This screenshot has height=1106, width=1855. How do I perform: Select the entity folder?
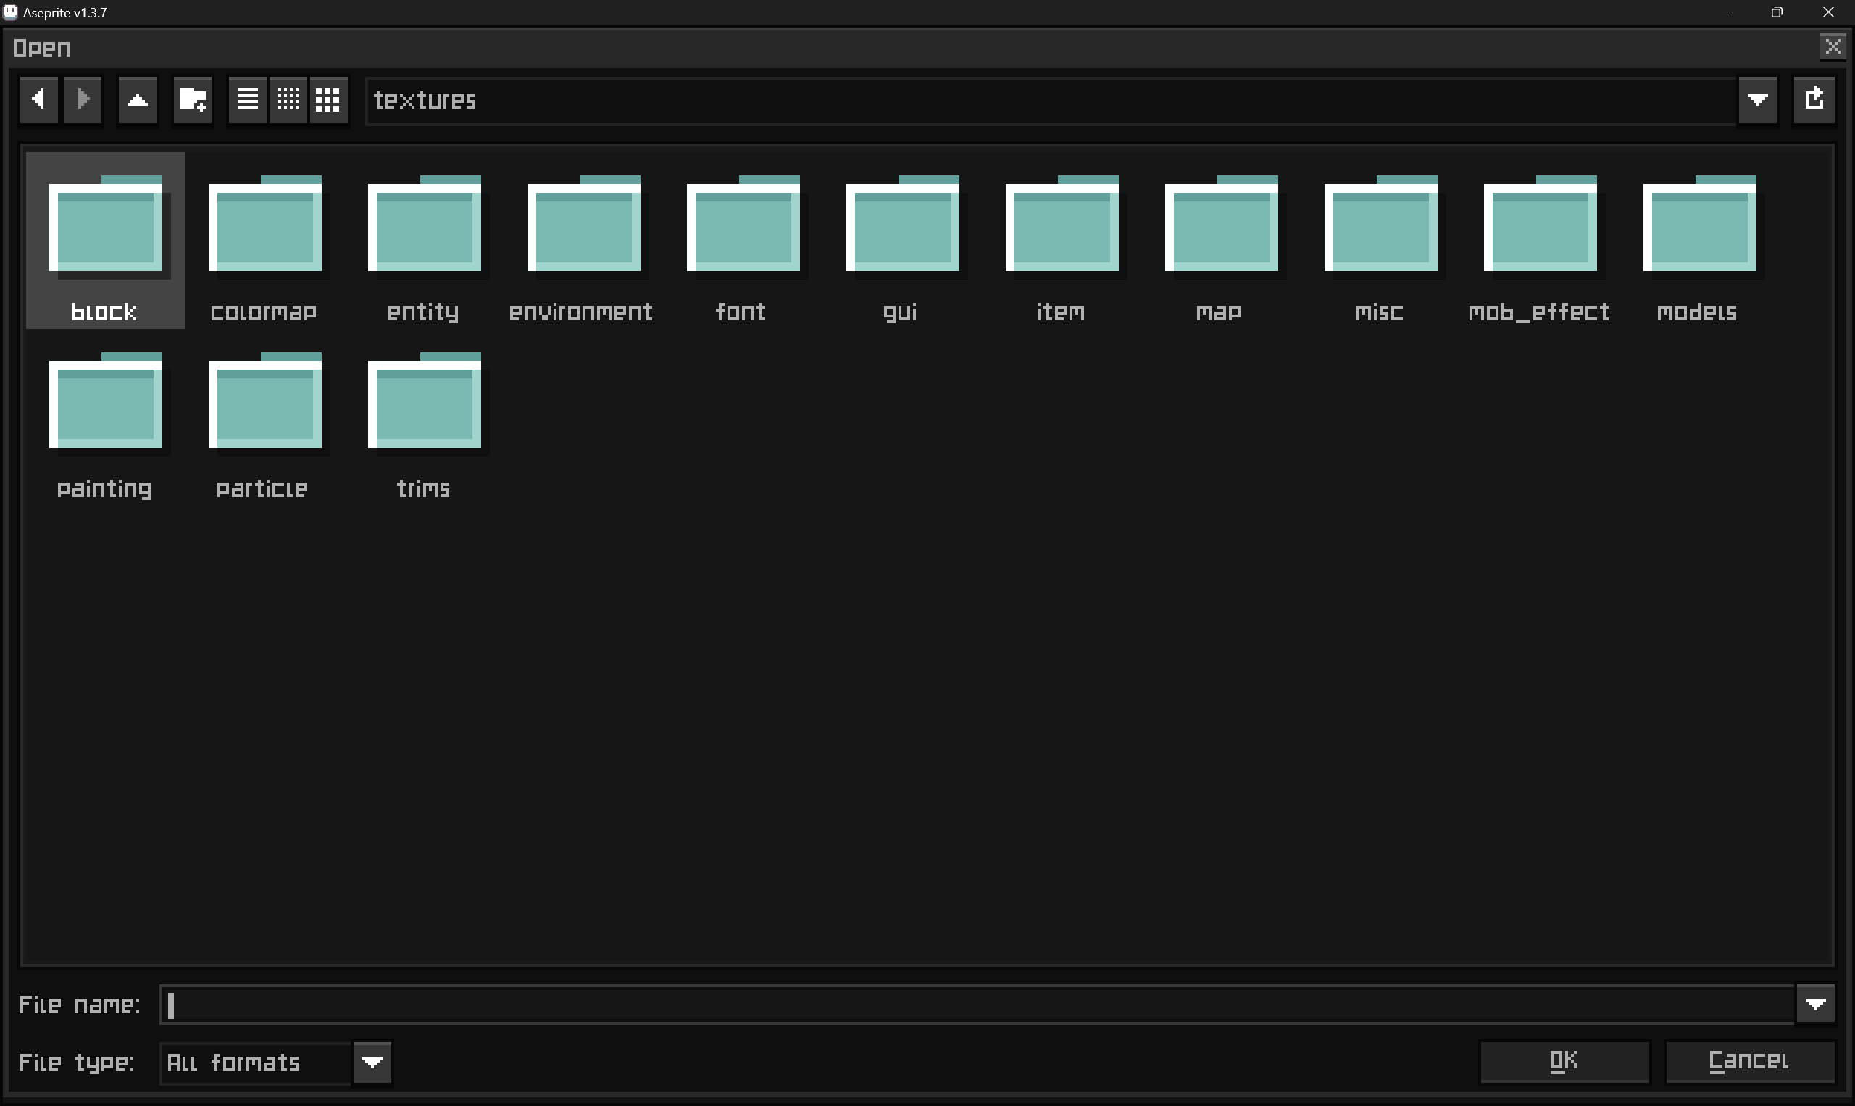[x=424, y=240]
